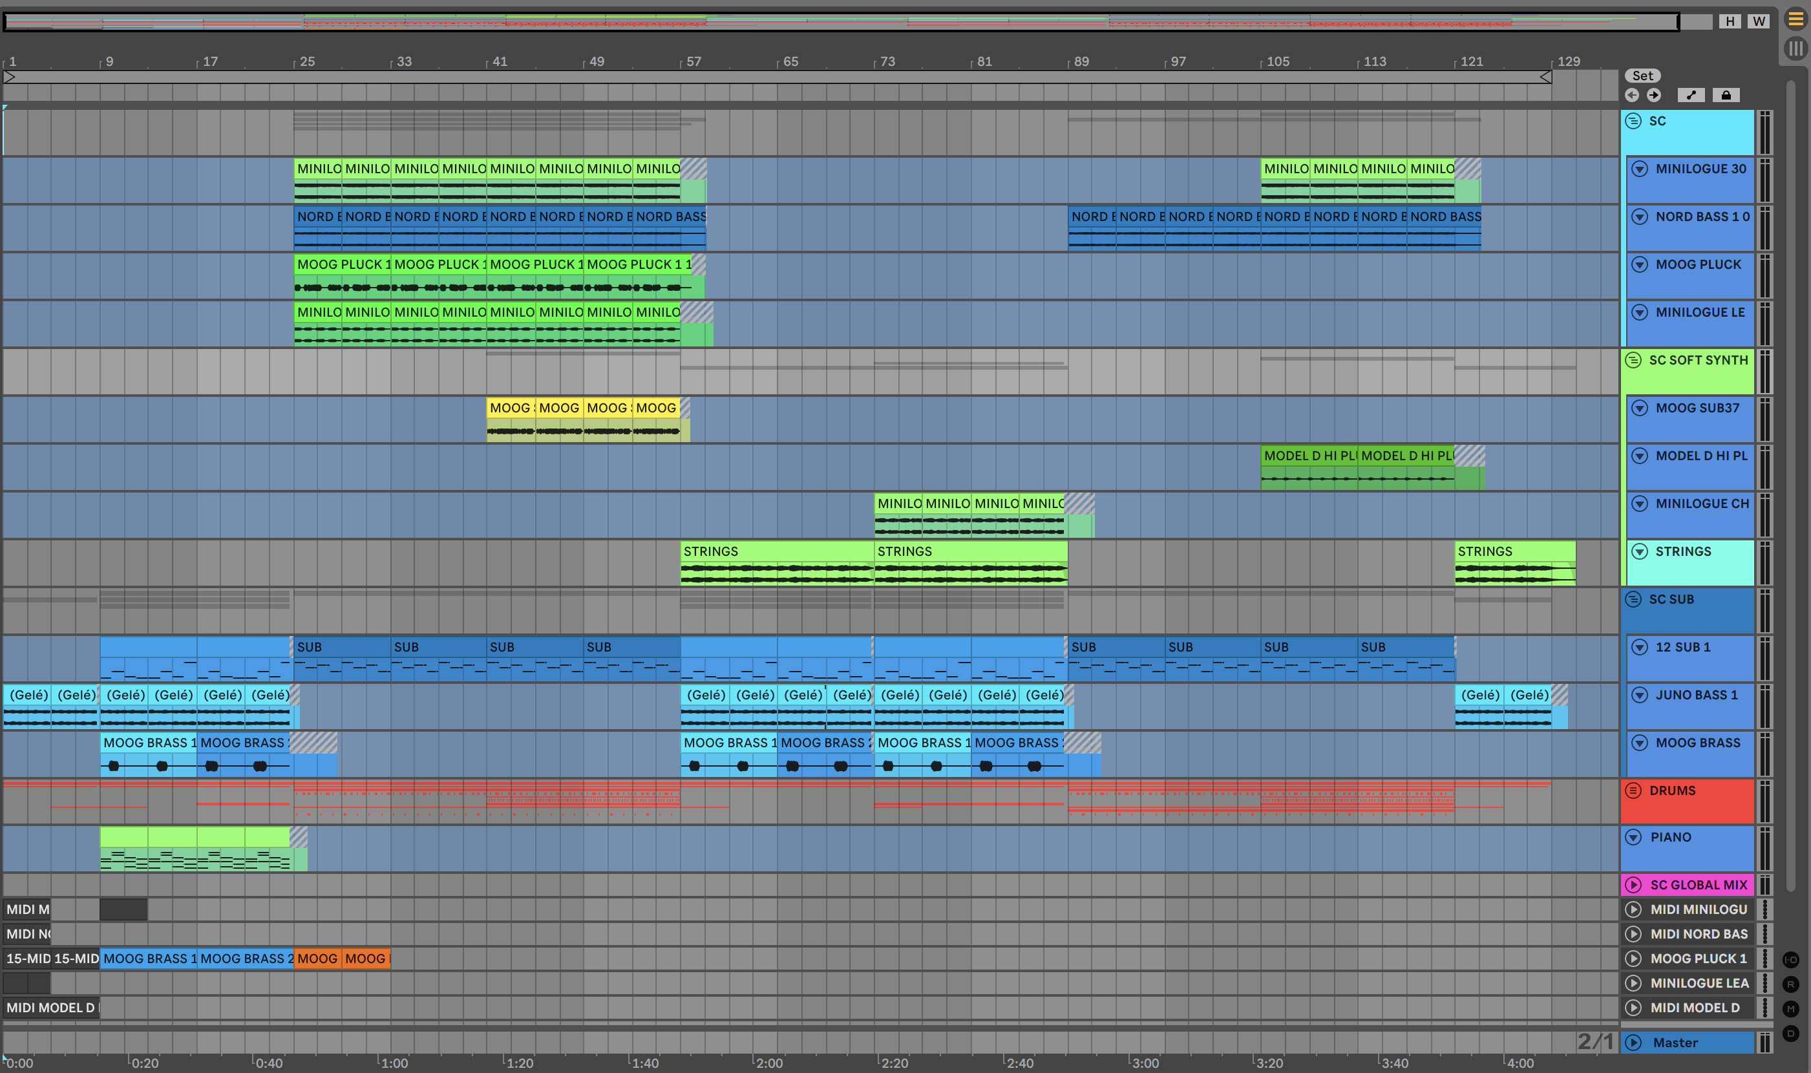1811x1073 pixels.
Task: Unfold the MINILOGUE 30 track
Action: [1640, 169]
